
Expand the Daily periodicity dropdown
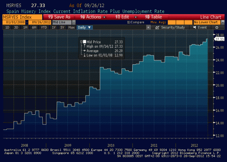[x=84, y=27]
